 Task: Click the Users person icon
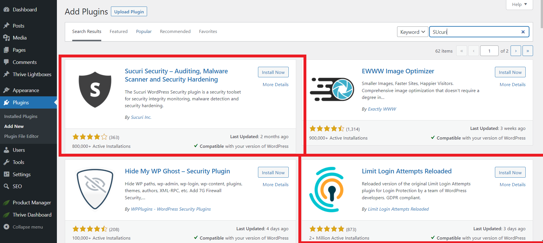pyautogui.click(x=7, y=150)
